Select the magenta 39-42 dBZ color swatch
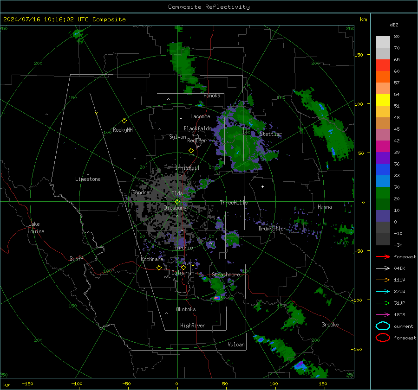 tap(383, 147)
